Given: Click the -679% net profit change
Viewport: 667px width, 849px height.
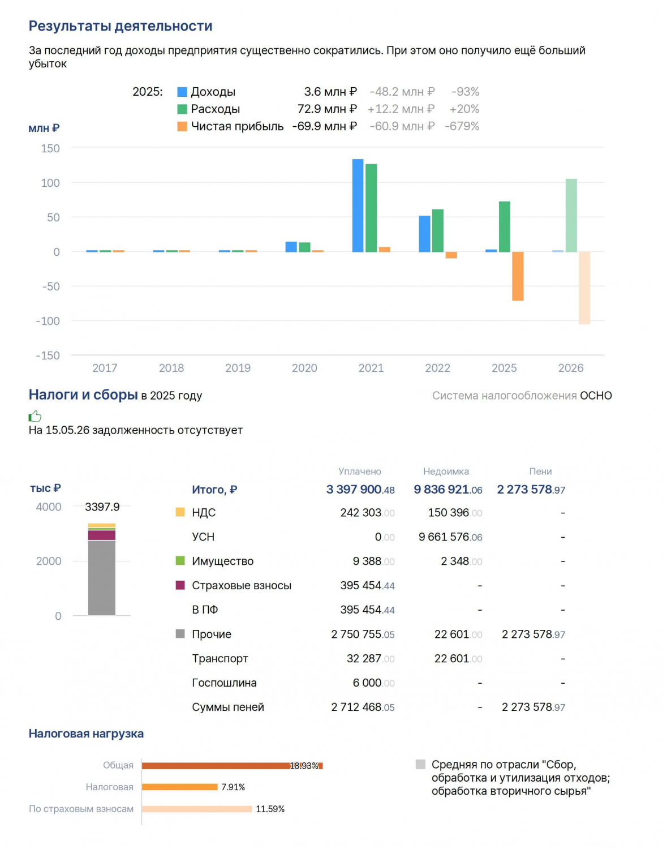Looking at the screenshot, I should [x=462, y=126].
